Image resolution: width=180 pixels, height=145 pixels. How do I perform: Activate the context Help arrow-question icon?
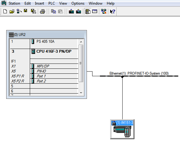tap(112, 11)
